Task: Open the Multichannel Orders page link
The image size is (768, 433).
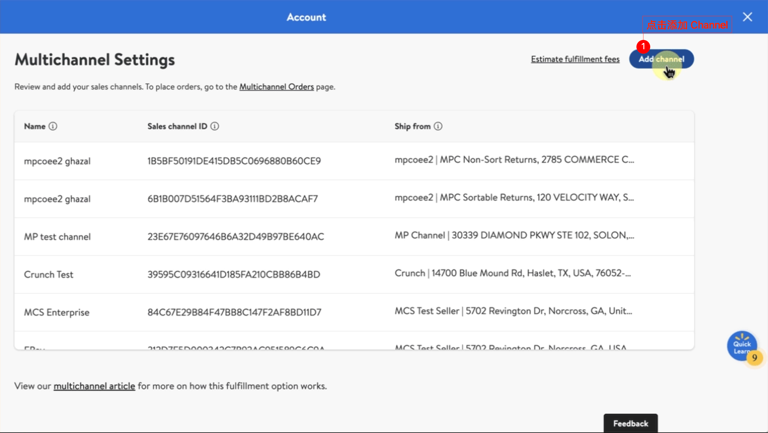Action: 277,87
